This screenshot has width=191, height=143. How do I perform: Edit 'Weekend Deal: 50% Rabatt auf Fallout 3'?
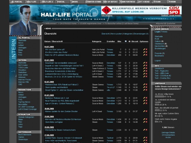pyautogui.click(x=144, y=85)
